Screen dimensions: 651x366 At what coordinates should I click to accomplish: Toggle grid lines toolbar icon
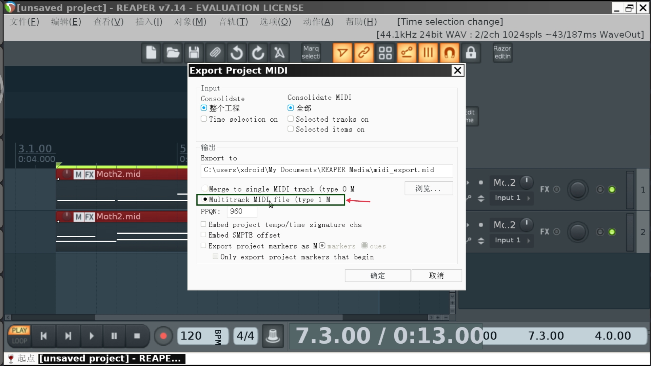428,53
